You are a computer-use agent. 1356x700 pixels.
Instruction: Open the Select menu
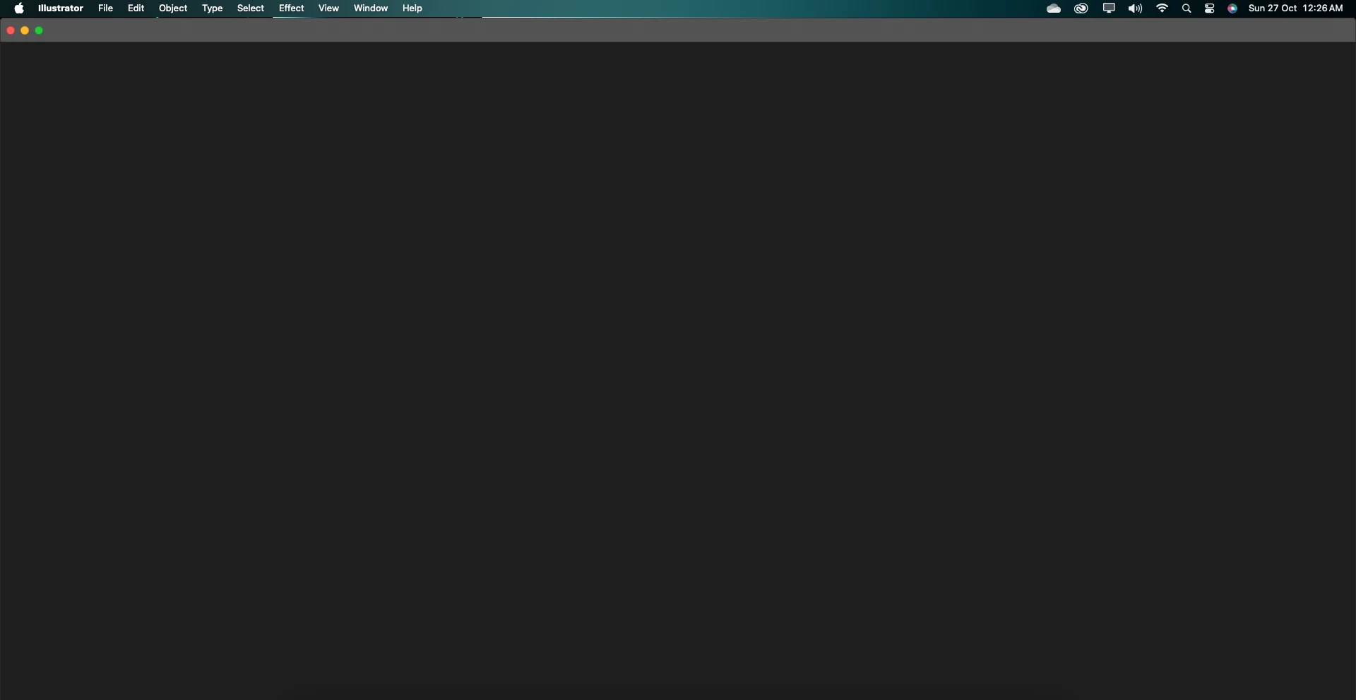coord(251,8)
